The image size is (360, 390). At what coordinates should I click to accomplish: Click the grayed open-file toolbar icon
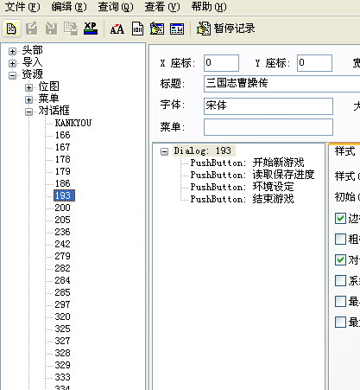tap(31, 29)
